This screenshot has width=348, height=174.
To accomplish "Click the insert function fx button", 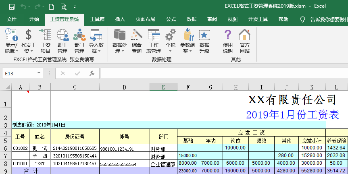I will (x=92, y=73).
